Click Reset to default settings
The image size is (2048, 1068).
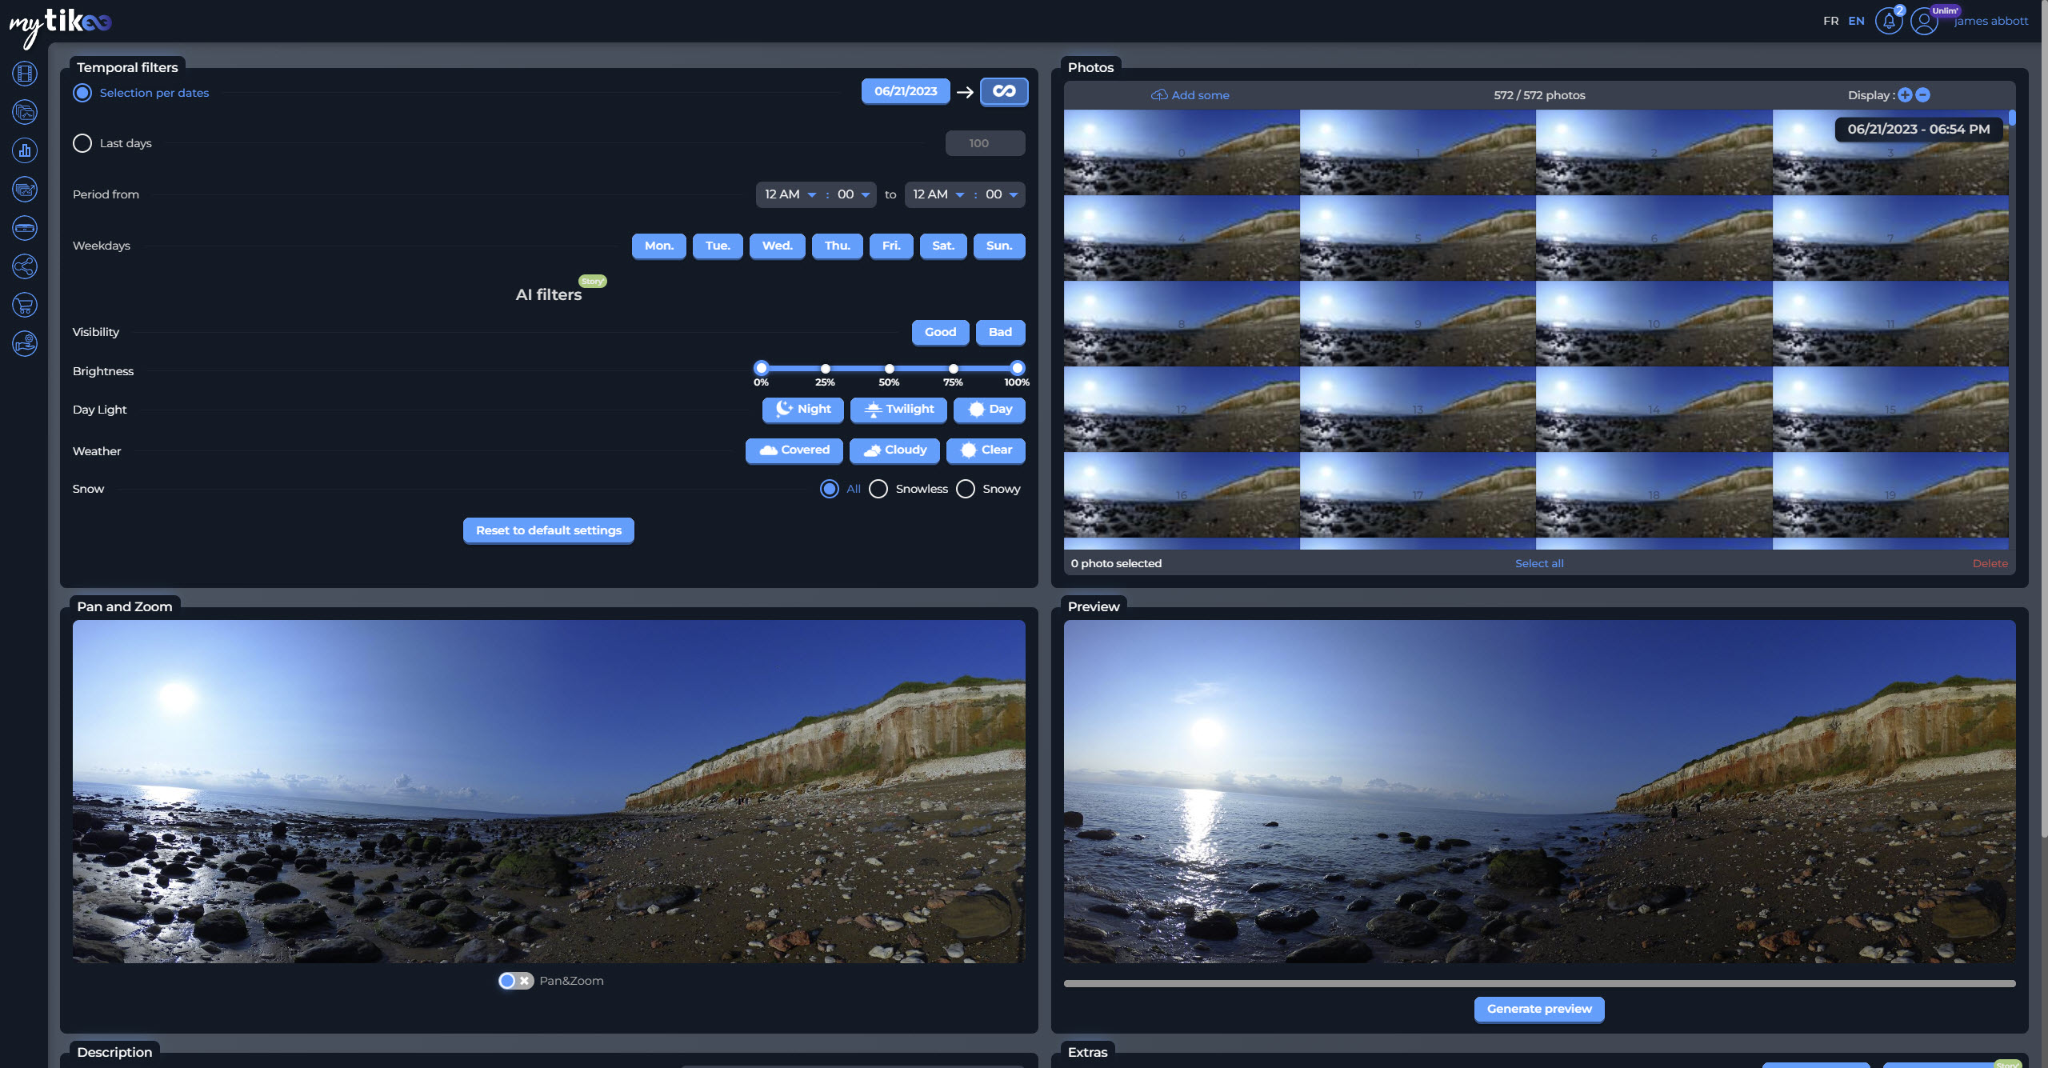[x=548, y=530]
